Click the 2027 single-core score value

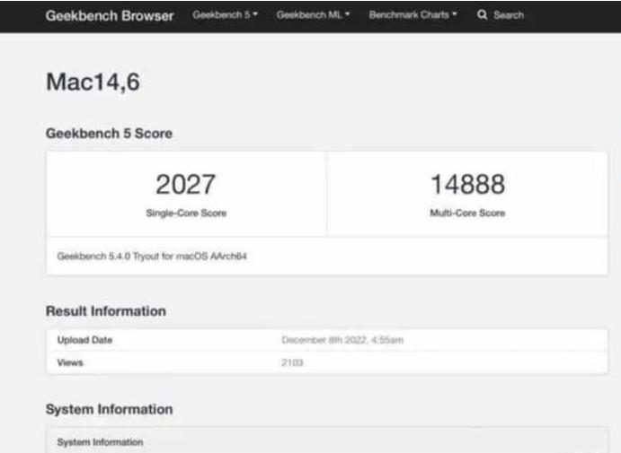click(185, 185)
